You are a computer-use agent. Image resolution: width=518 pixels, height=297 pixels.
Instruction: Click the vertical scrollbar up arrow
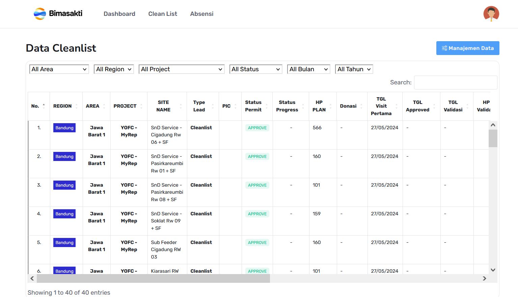[493, 125]
